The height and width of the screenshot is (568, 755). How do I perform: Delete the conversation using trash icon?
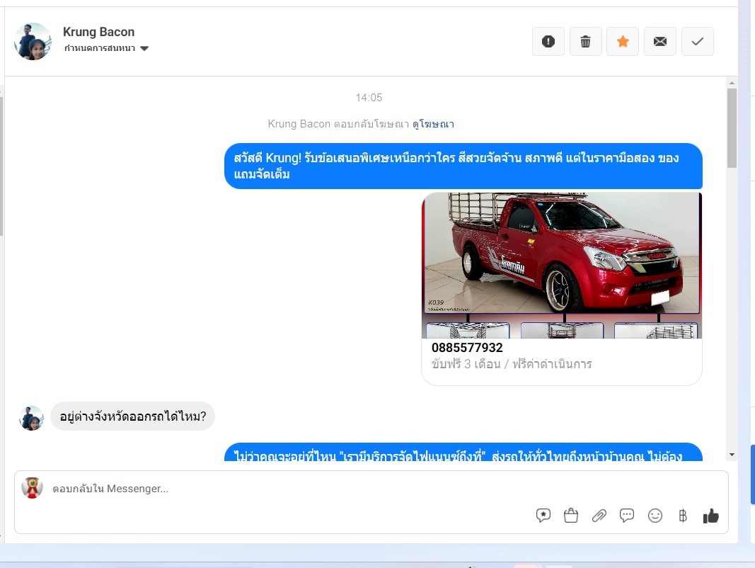point(585,42)
